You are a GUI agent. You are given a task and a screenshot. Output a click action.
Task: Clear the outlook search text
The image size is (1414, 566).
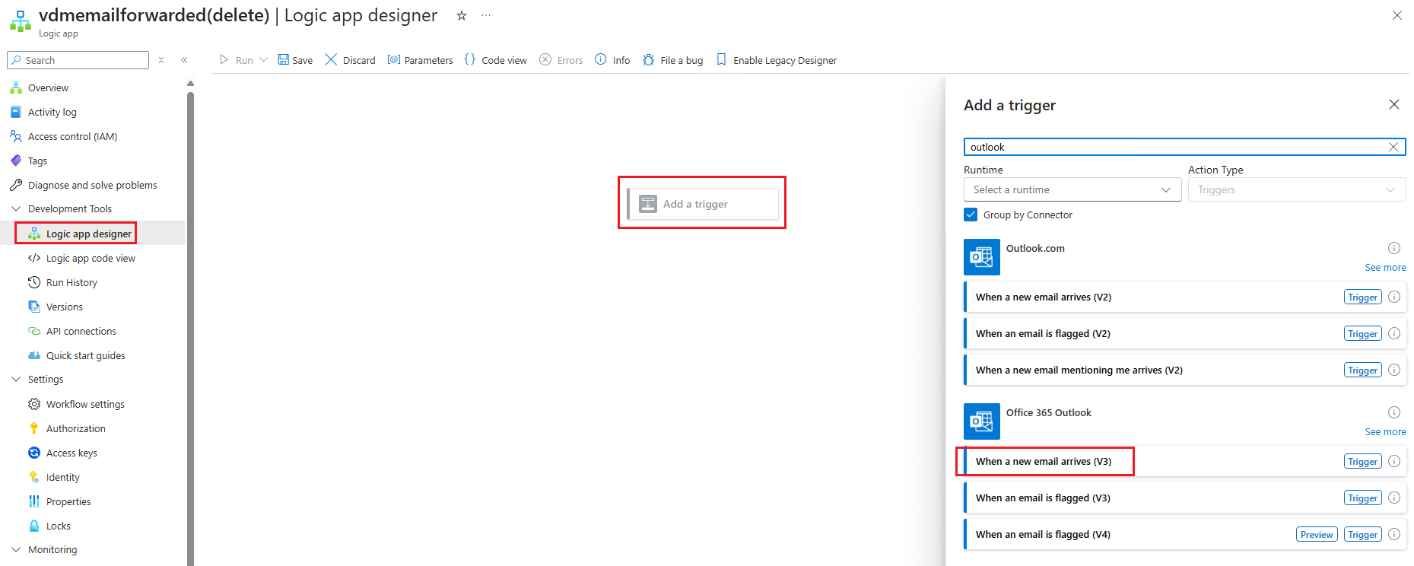pos(1393,147)
